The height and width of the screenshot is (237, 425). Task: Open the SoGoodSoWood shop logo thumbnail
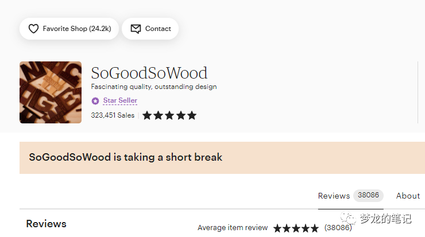pos(51,92)
